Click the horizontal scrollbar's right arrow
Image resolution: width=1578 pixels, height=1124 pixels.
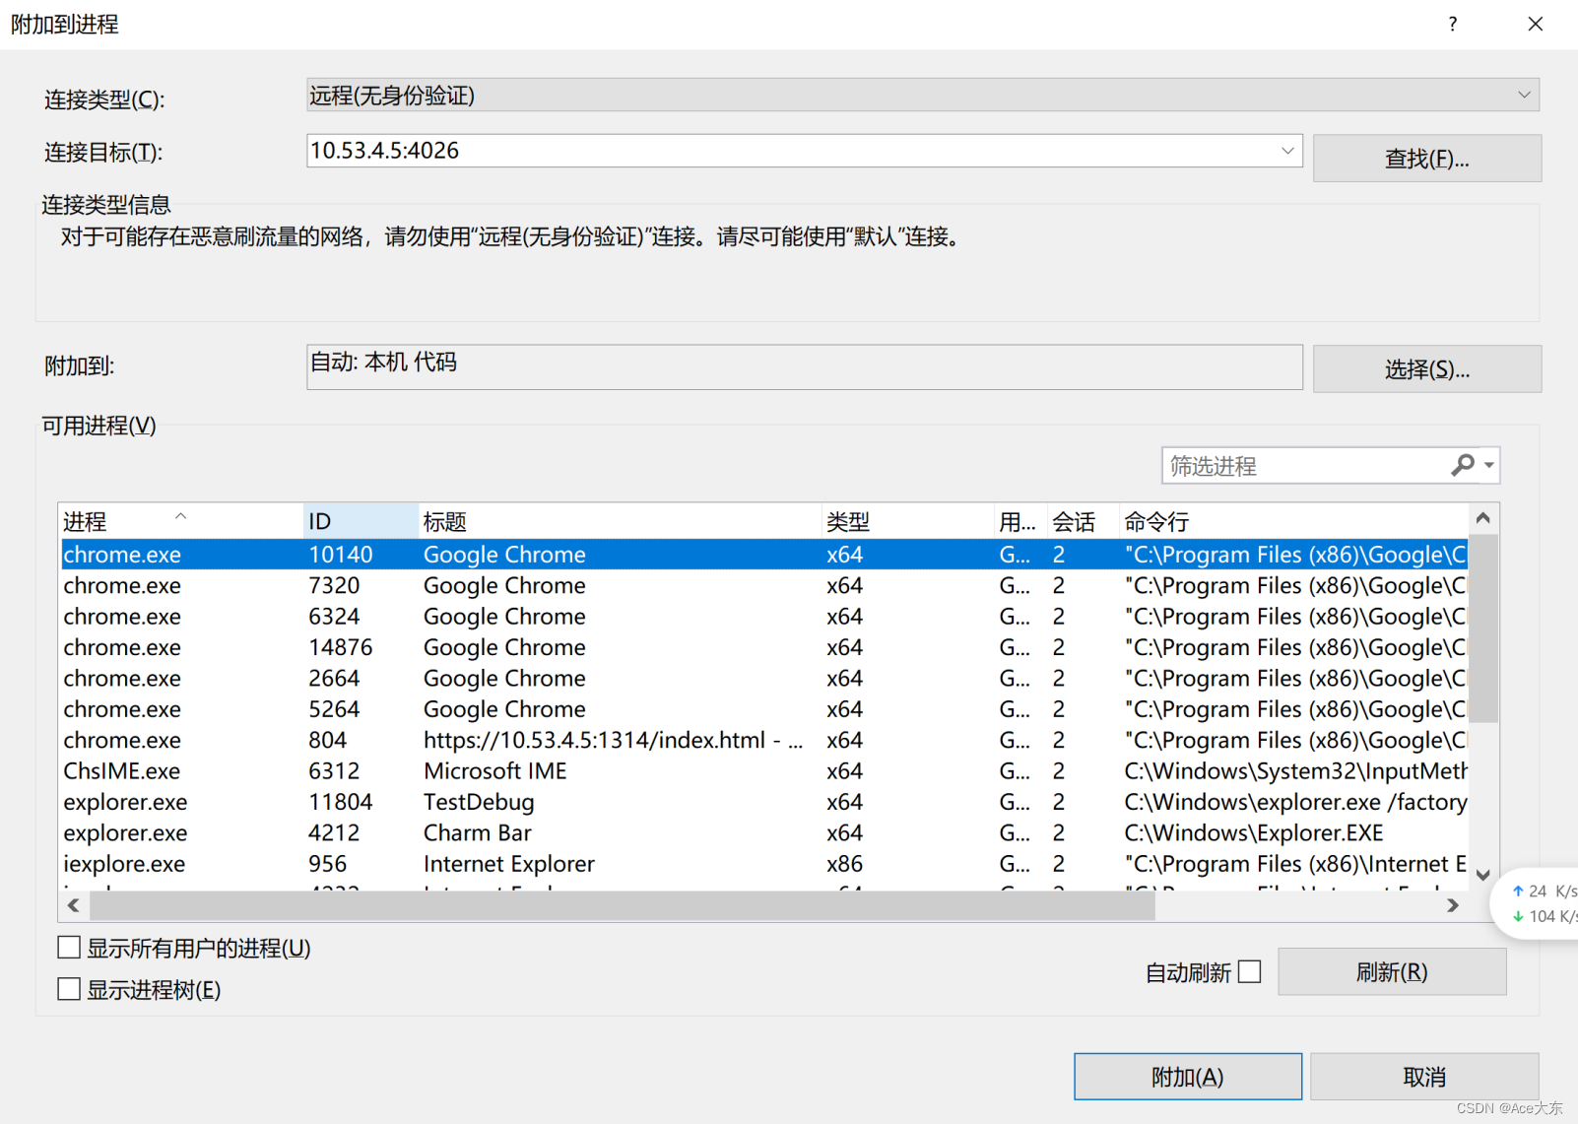[x=1453, y=904]
